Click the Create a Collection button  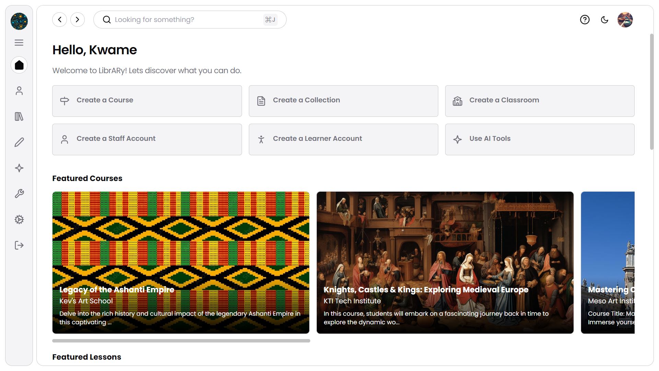pyautogui.click(x=343, y=101)
